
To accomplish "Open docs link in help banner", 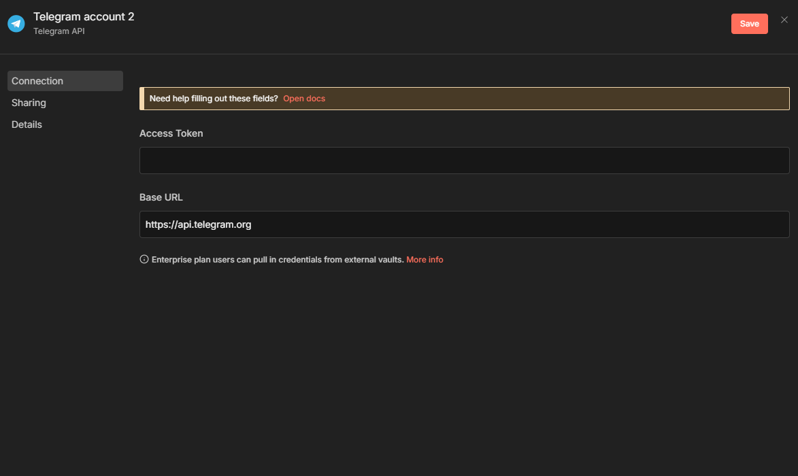I will (x=304, y=99).
